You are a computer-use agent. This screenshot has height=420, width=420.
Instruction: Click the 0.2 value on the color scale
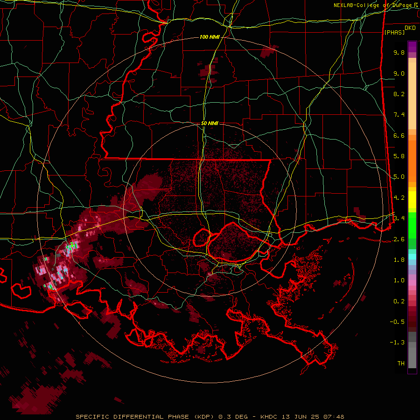pyautogui.click(x=399, y=301)
